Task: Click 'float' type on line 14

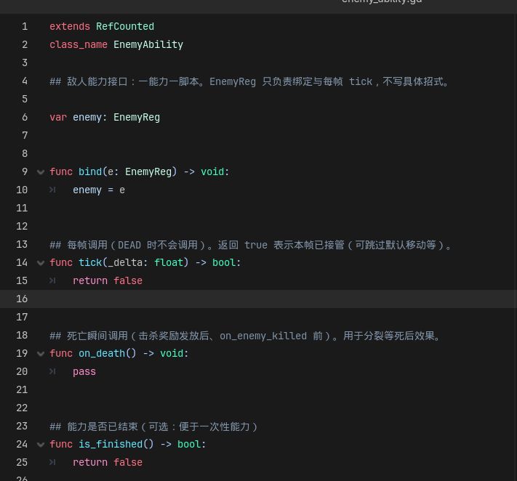Action: 169,262
